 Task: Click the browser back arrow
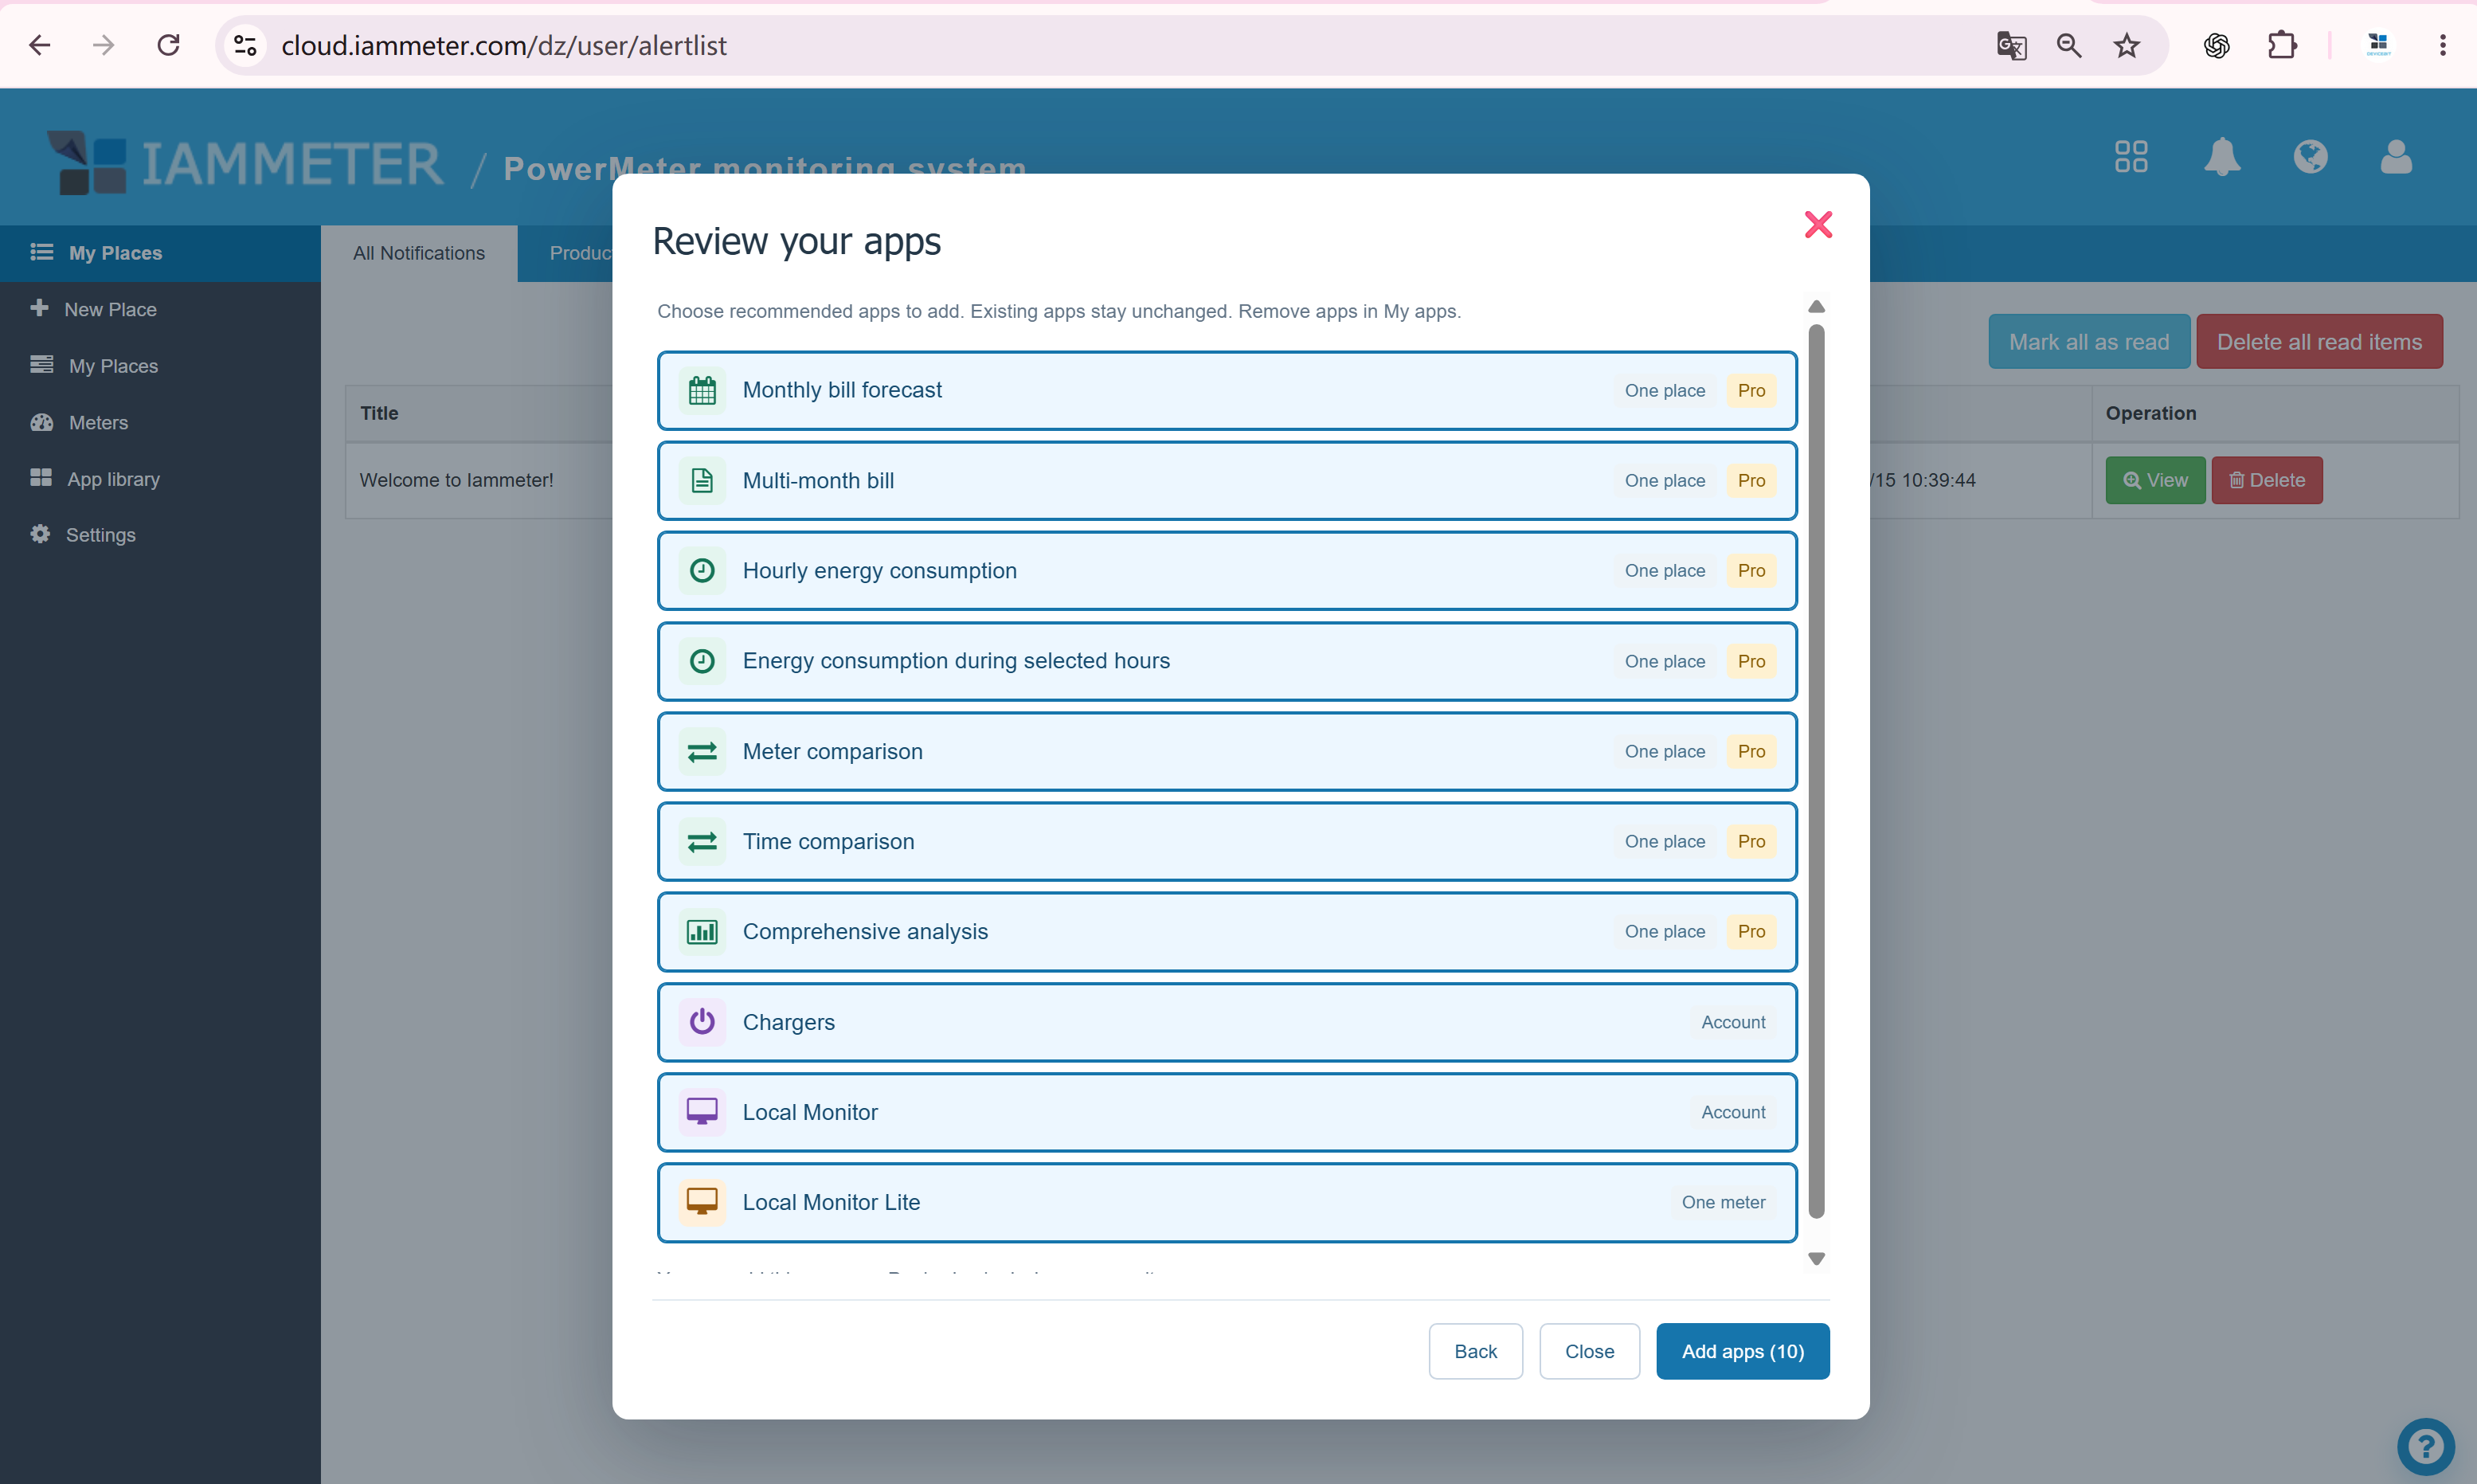[39, 45]
